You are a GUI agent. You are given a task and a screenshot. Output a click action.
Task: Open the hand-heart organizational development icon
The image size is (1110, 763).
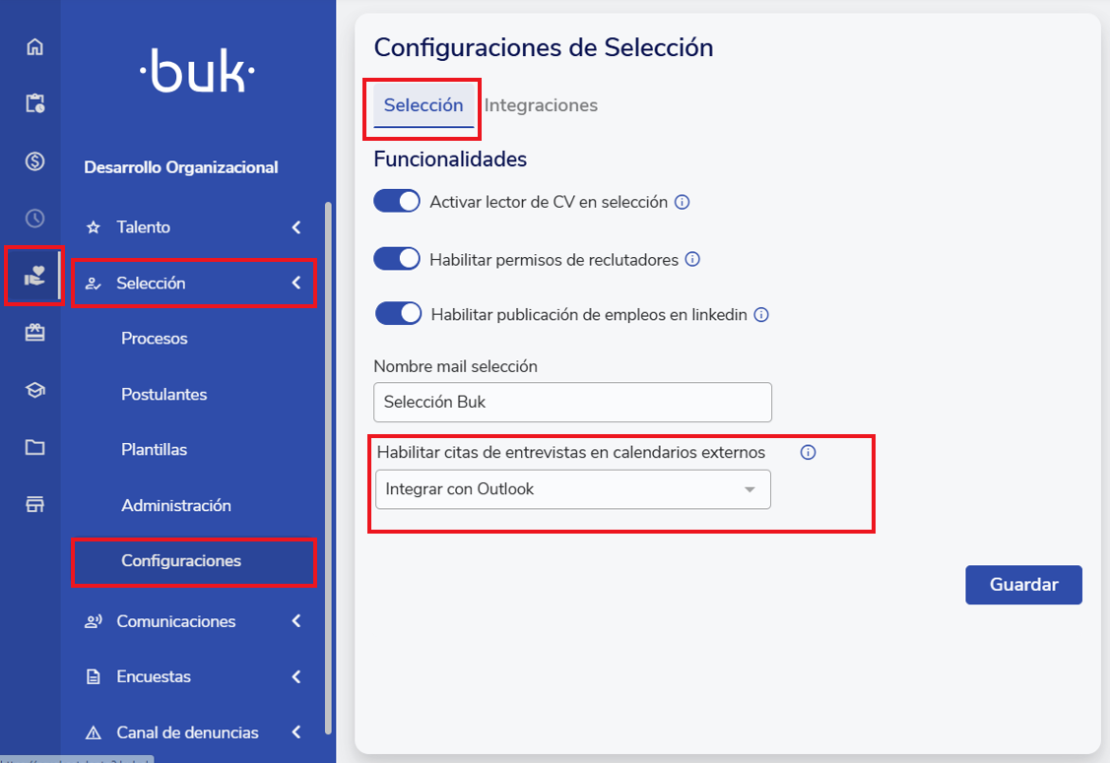[x=34, y=277]
